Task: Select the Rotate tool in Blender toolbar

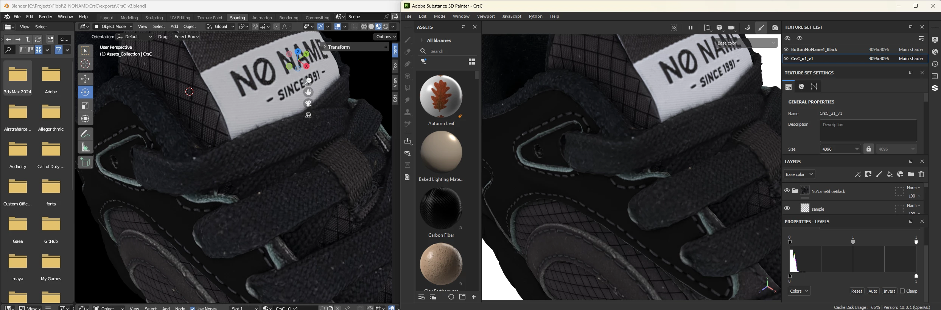Action: click(x=86, y=92)
